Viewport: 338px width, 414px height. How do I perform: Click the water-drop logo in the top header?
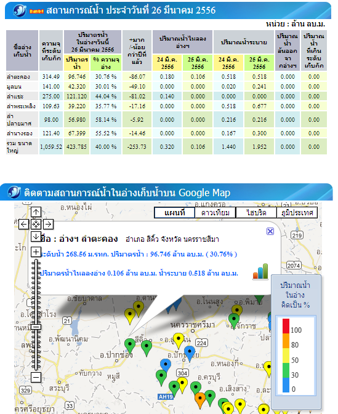[x=20, y=10]
